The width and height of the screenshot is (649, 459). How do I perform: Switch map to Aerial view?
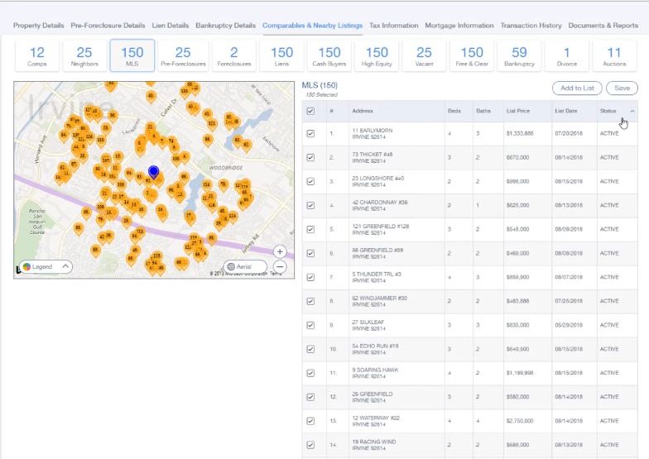tap(245, 266)
